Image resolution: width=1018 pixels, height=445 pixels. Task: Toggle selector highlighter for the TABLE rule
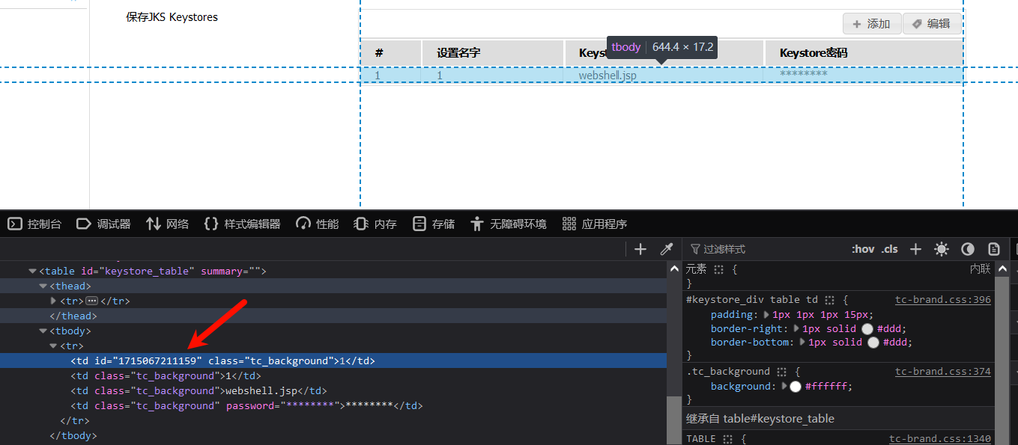click(728, 439)
